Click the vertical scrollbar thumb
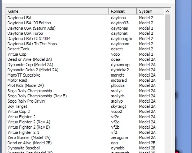Screen dimensions: 192x153 click(x=167, y=47)
